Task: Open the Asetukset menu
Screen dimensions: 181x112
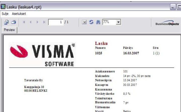Action: [19, 14]
